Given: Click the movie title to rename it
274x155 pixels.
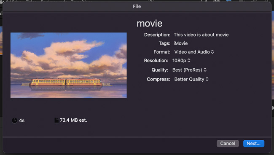Looking at the screenshot, I should tap(150, 24).
